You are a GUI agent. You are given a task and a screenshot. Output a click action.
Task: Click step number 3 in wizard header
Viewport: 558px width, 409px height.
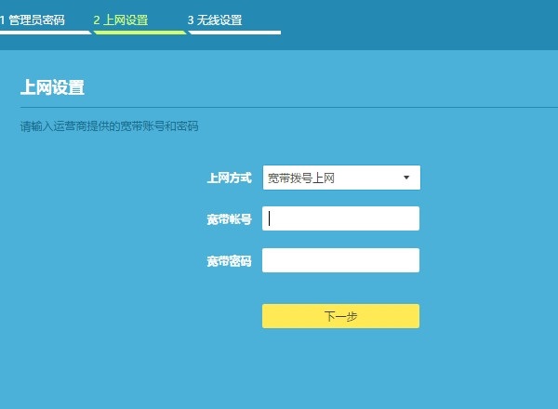[x=191, y=20]
